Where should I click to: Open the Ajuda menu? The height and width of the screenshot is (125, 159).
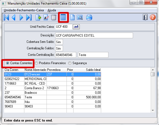[x=52, y=10]
